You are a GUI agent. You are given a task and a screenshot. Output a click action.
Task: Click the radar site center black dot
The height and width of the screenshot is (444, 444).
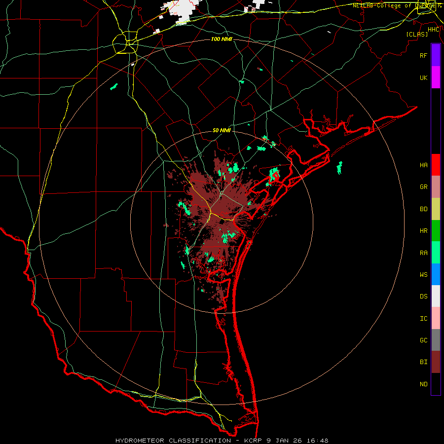tap(222, 222)
